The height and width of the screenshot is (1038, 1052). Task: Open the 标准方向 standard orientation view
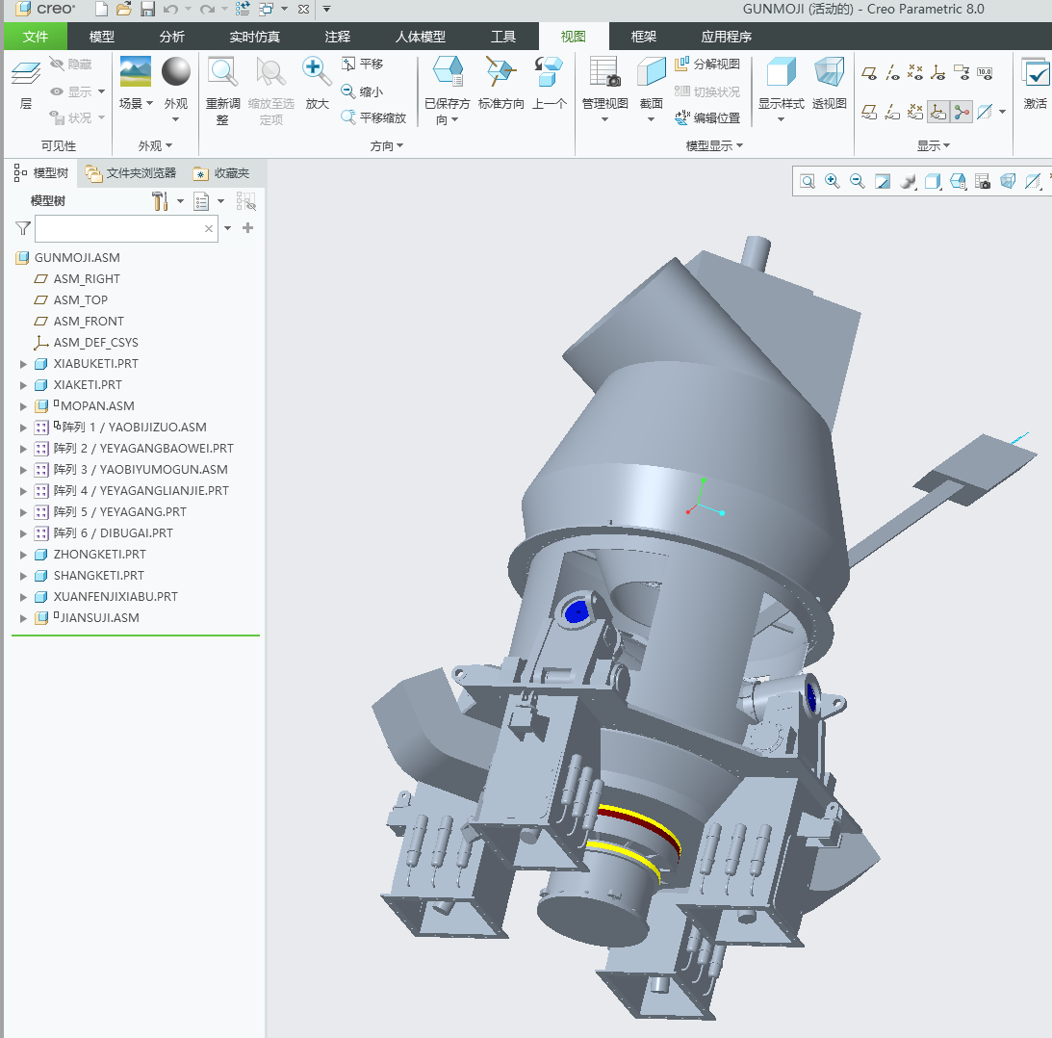pyautogui.click(x=500, y=73)
